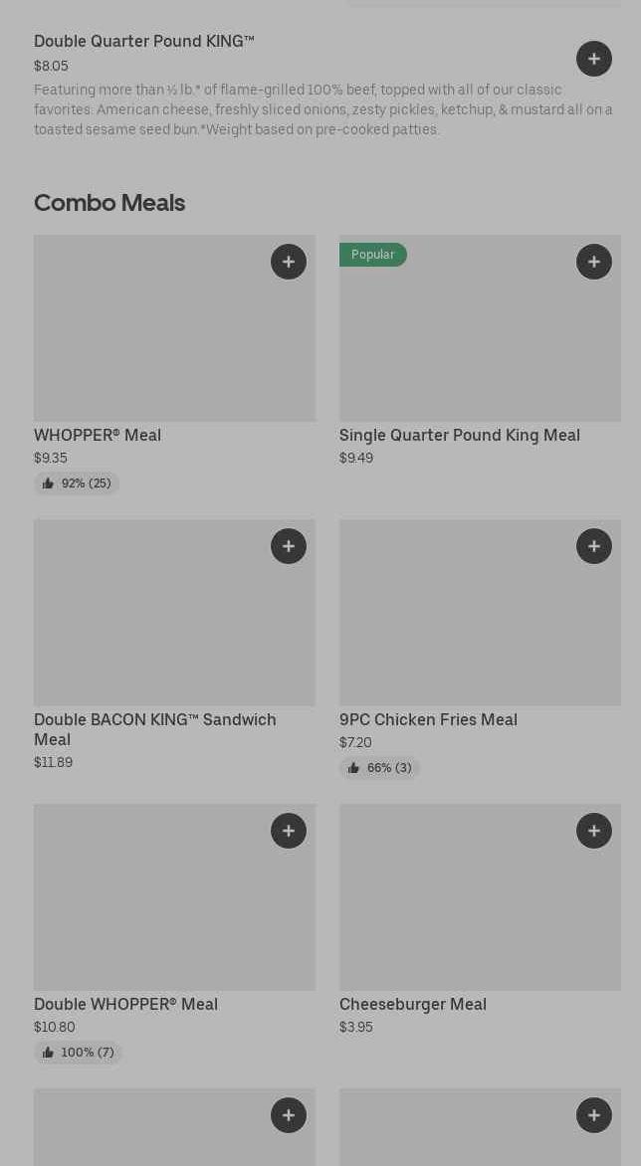Image resolution: width=641 pixels, height=1166 pixels.
Task: Click 9PC Chicken Fries 66% rating badge
Action: tap(379, 768)
